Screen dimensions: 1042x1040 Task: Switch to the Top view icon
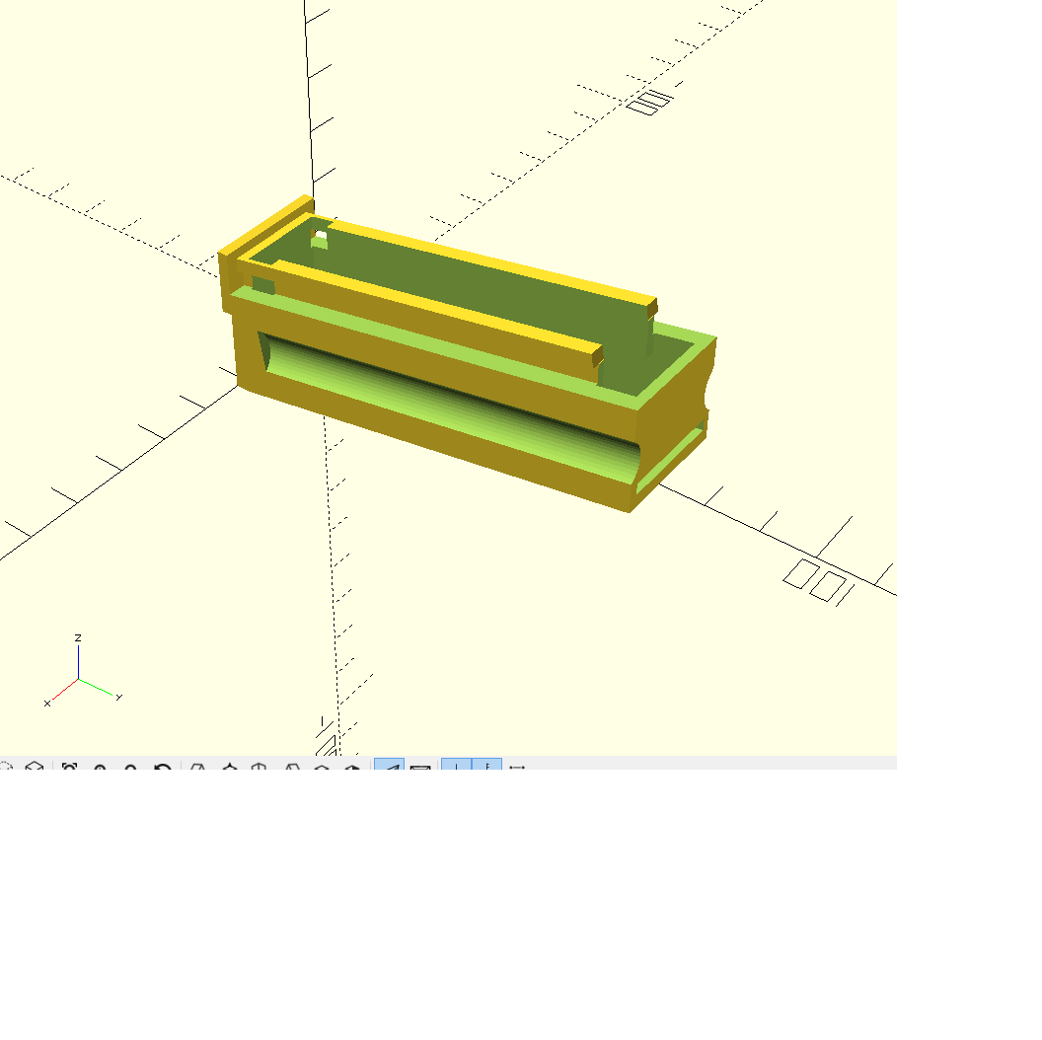click(230, 768)
